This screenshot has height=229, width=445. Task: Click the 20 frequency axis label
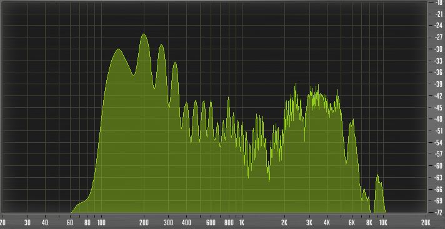pyautogui.click(x=3, y=222)
